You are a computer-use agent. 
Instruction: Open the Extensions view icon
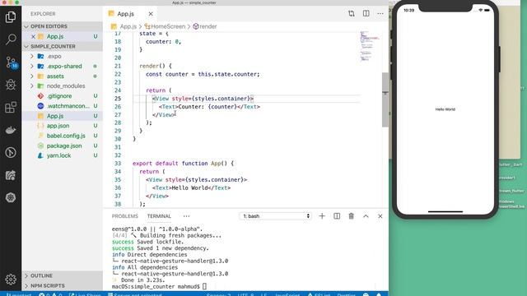[x=11, y=108]
